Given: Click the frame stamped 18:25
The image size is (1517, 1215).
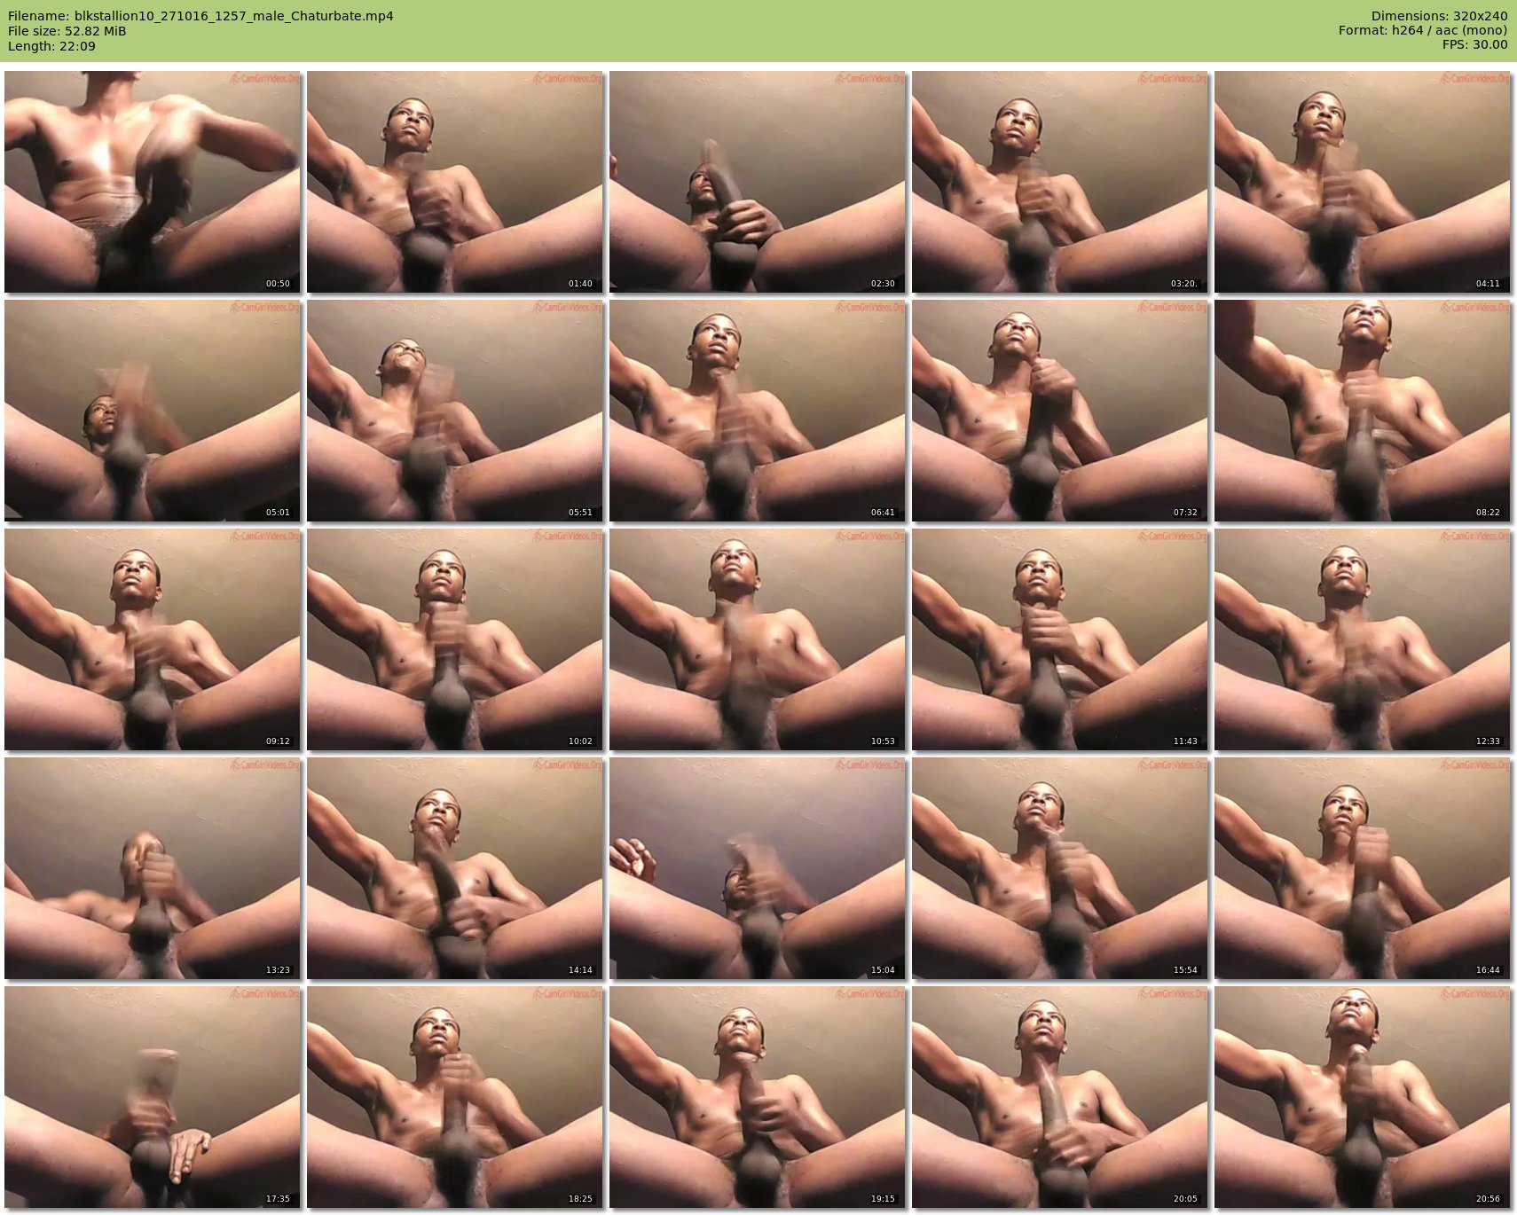Looking at the screenshot, I should (x=455, y=1097).
